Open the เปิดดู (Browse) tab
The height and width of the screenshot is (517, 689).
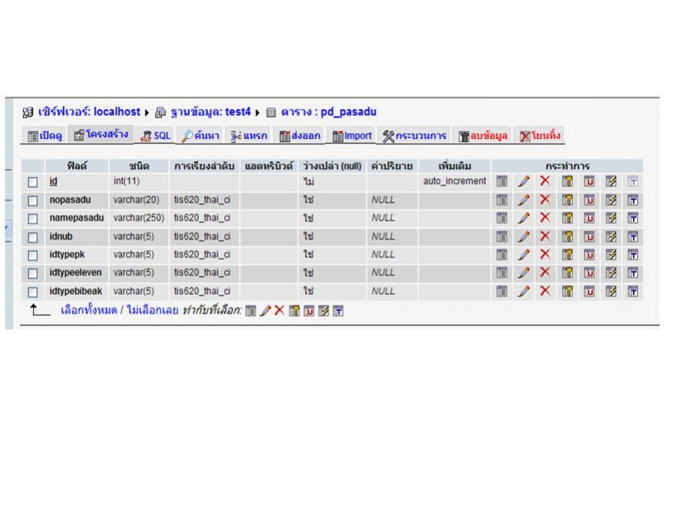(44, 136)
